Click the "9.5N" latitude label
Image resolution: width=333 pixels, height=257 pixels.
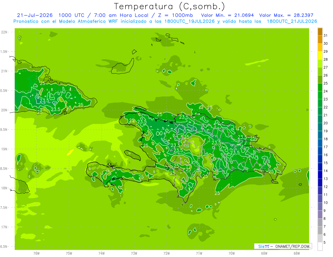[x=4, y=130]
